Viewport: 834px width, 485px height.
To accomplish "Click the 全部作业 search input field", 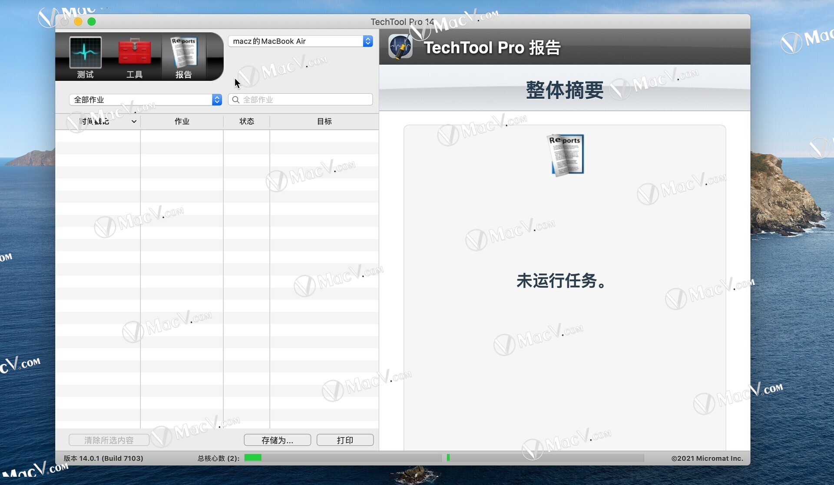I will pyautogui.click(x=301, y=100).
